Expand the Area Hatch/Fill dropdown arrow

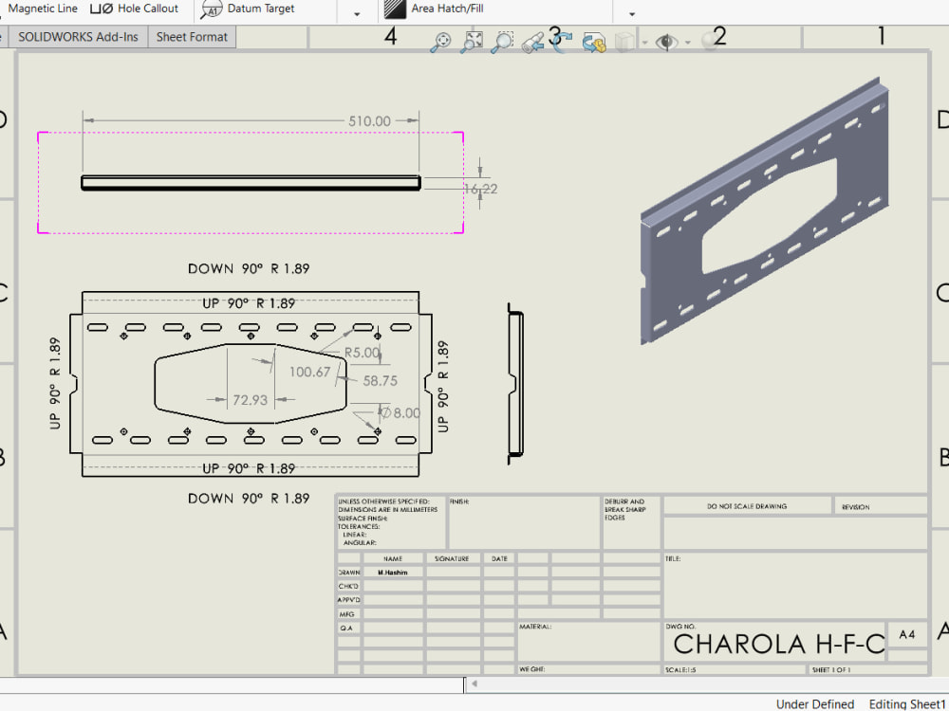coord(631,12)
